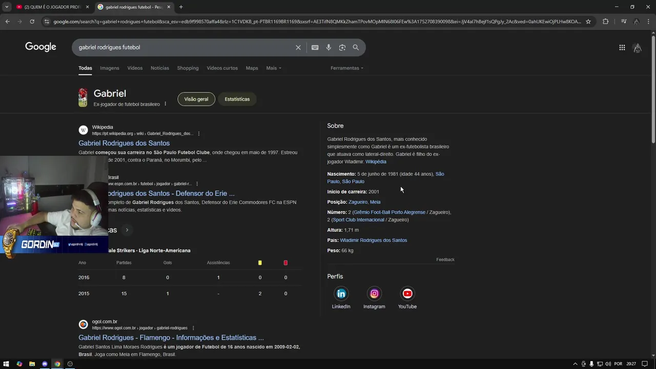The height and width of the screenshot is (369, 656).
Task: Open the Zagueiro position link
Action: (x=358, y=202)
